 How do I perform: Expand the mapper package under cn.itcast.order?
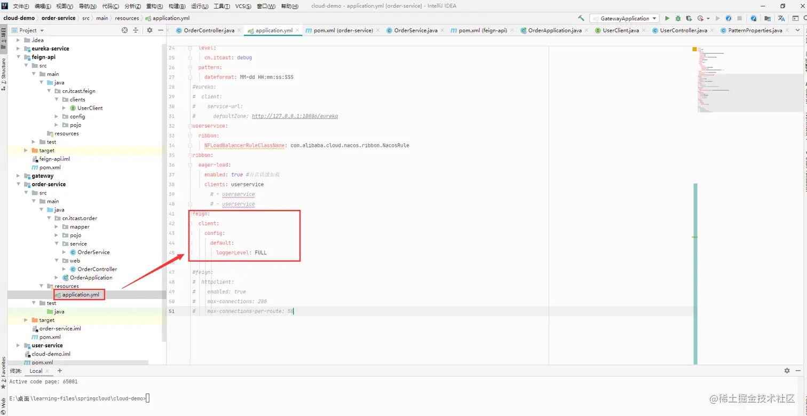click(57, 227)
